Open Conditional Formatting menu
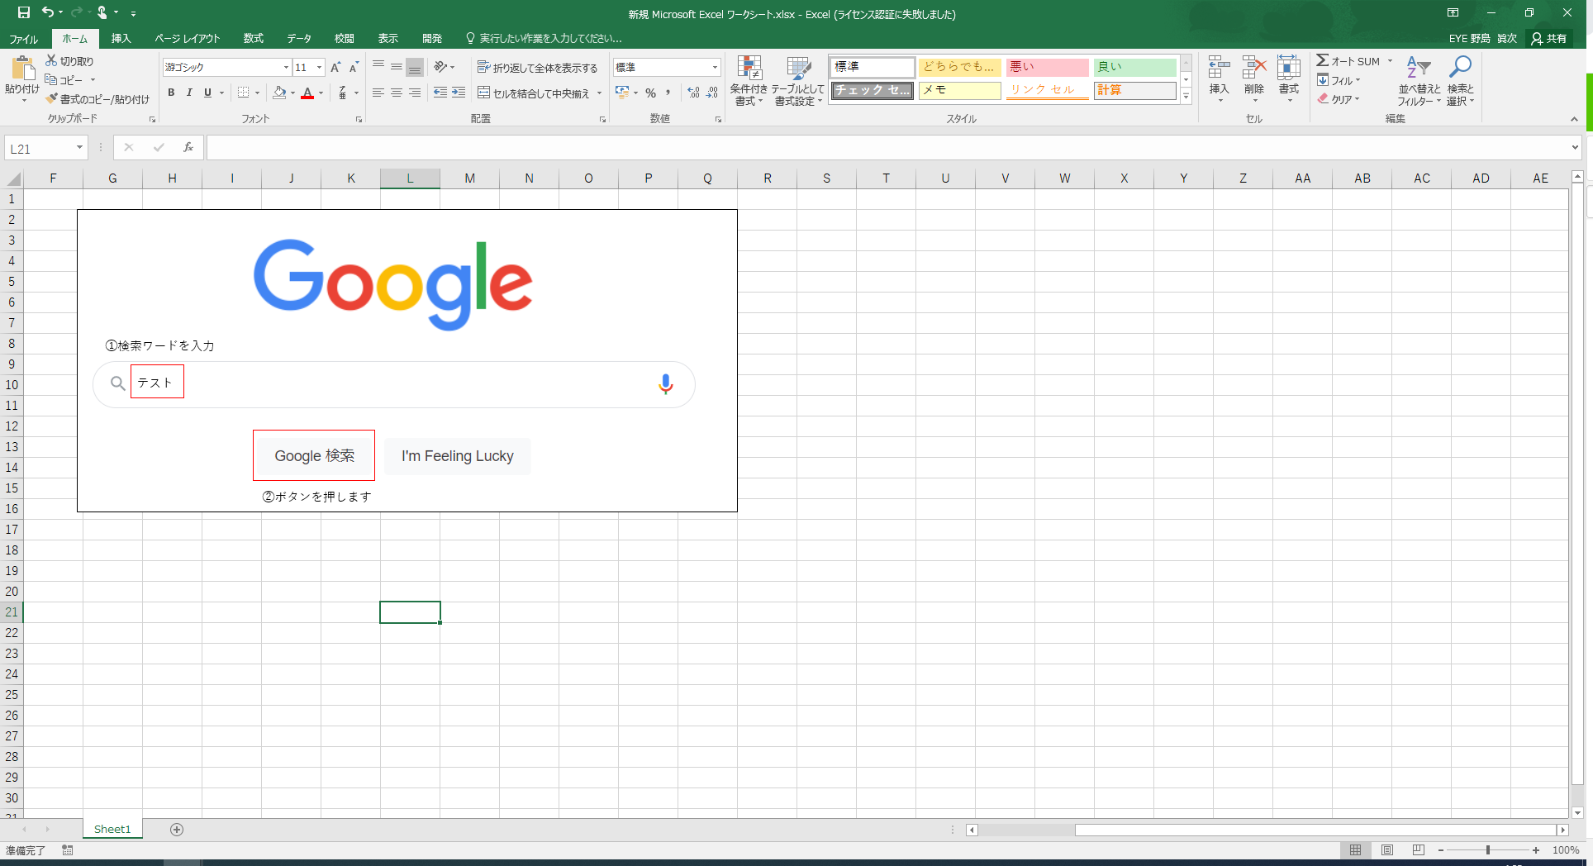The width and height of the screenshot is (1593, 866). [749, 81]
